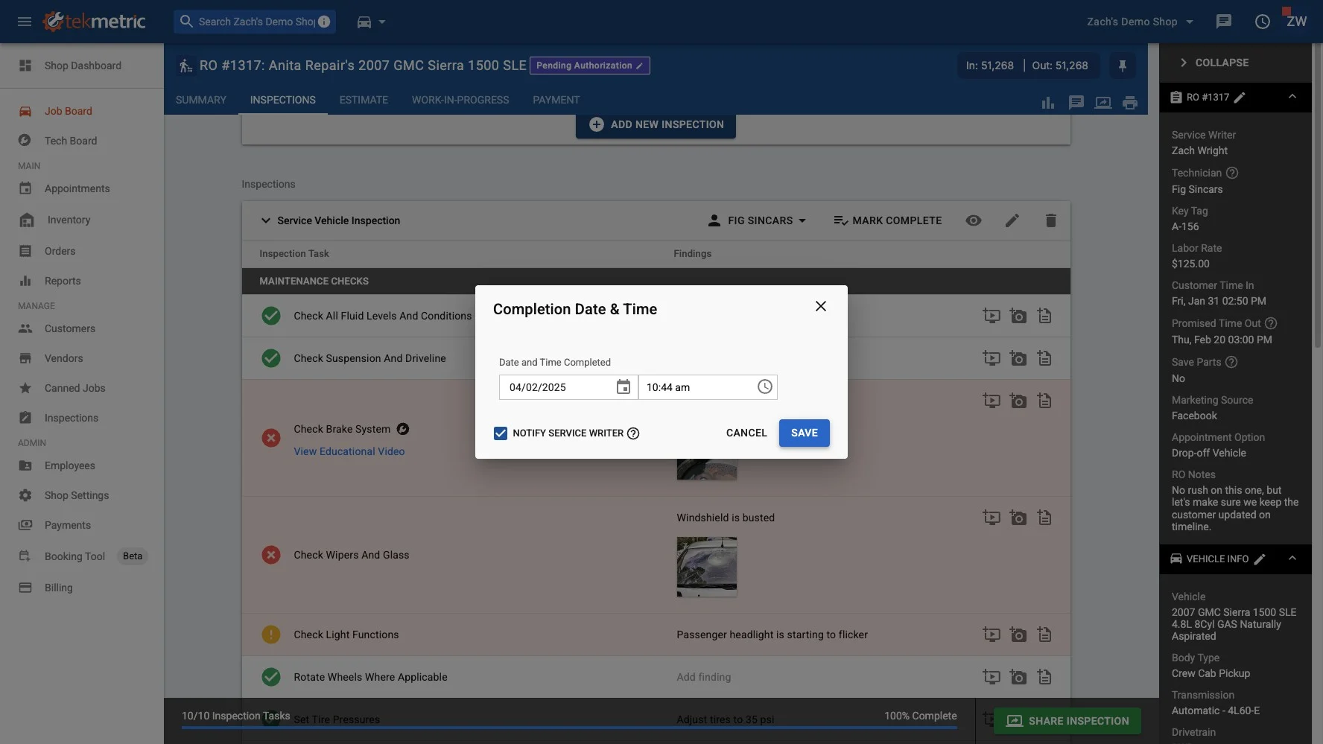The height and width of the screenshot is (744, 1323).
Task: Toggle red status on Check Wipers And Glass
Action: [271, 555]
